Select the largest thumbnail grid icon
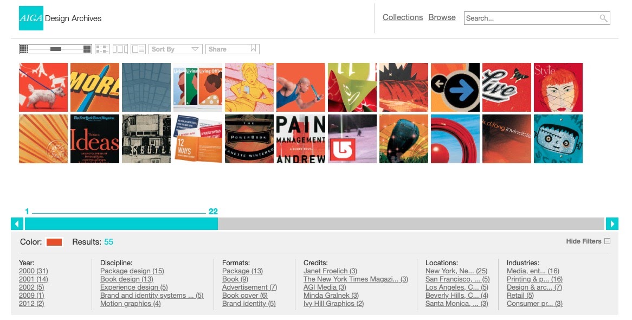 [87, 49]
